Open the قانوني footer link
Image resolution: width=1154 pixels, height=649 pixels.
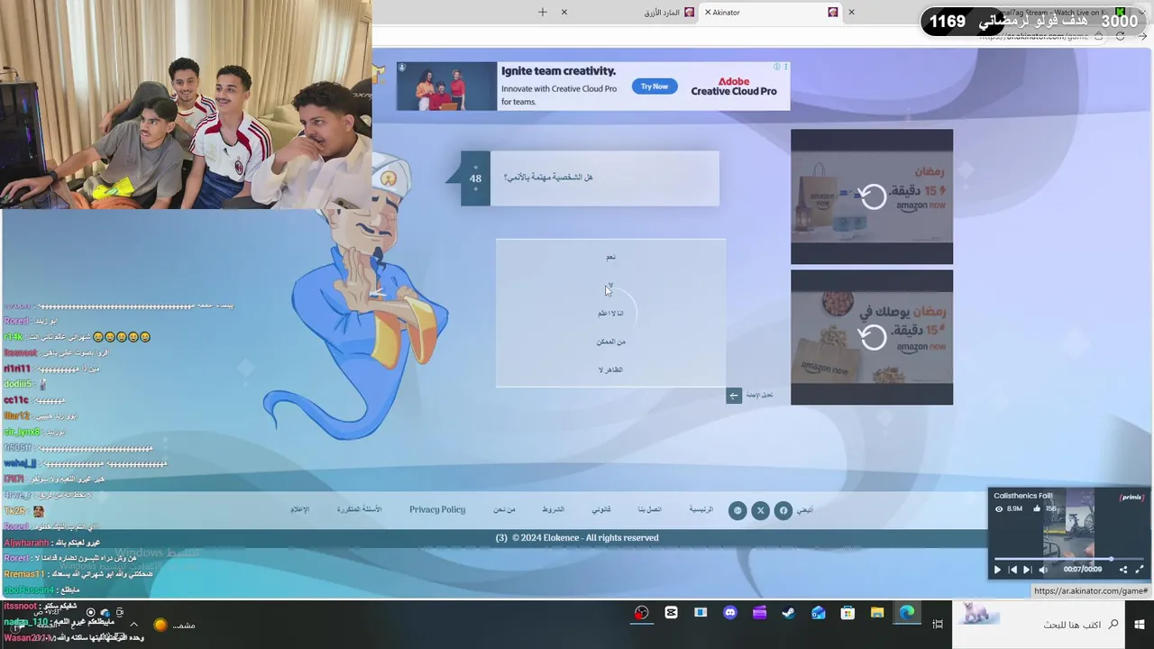tap(601, 509)
